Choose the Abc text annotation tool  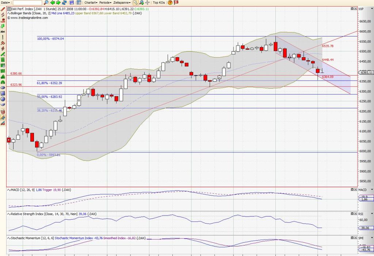[3, 31]
